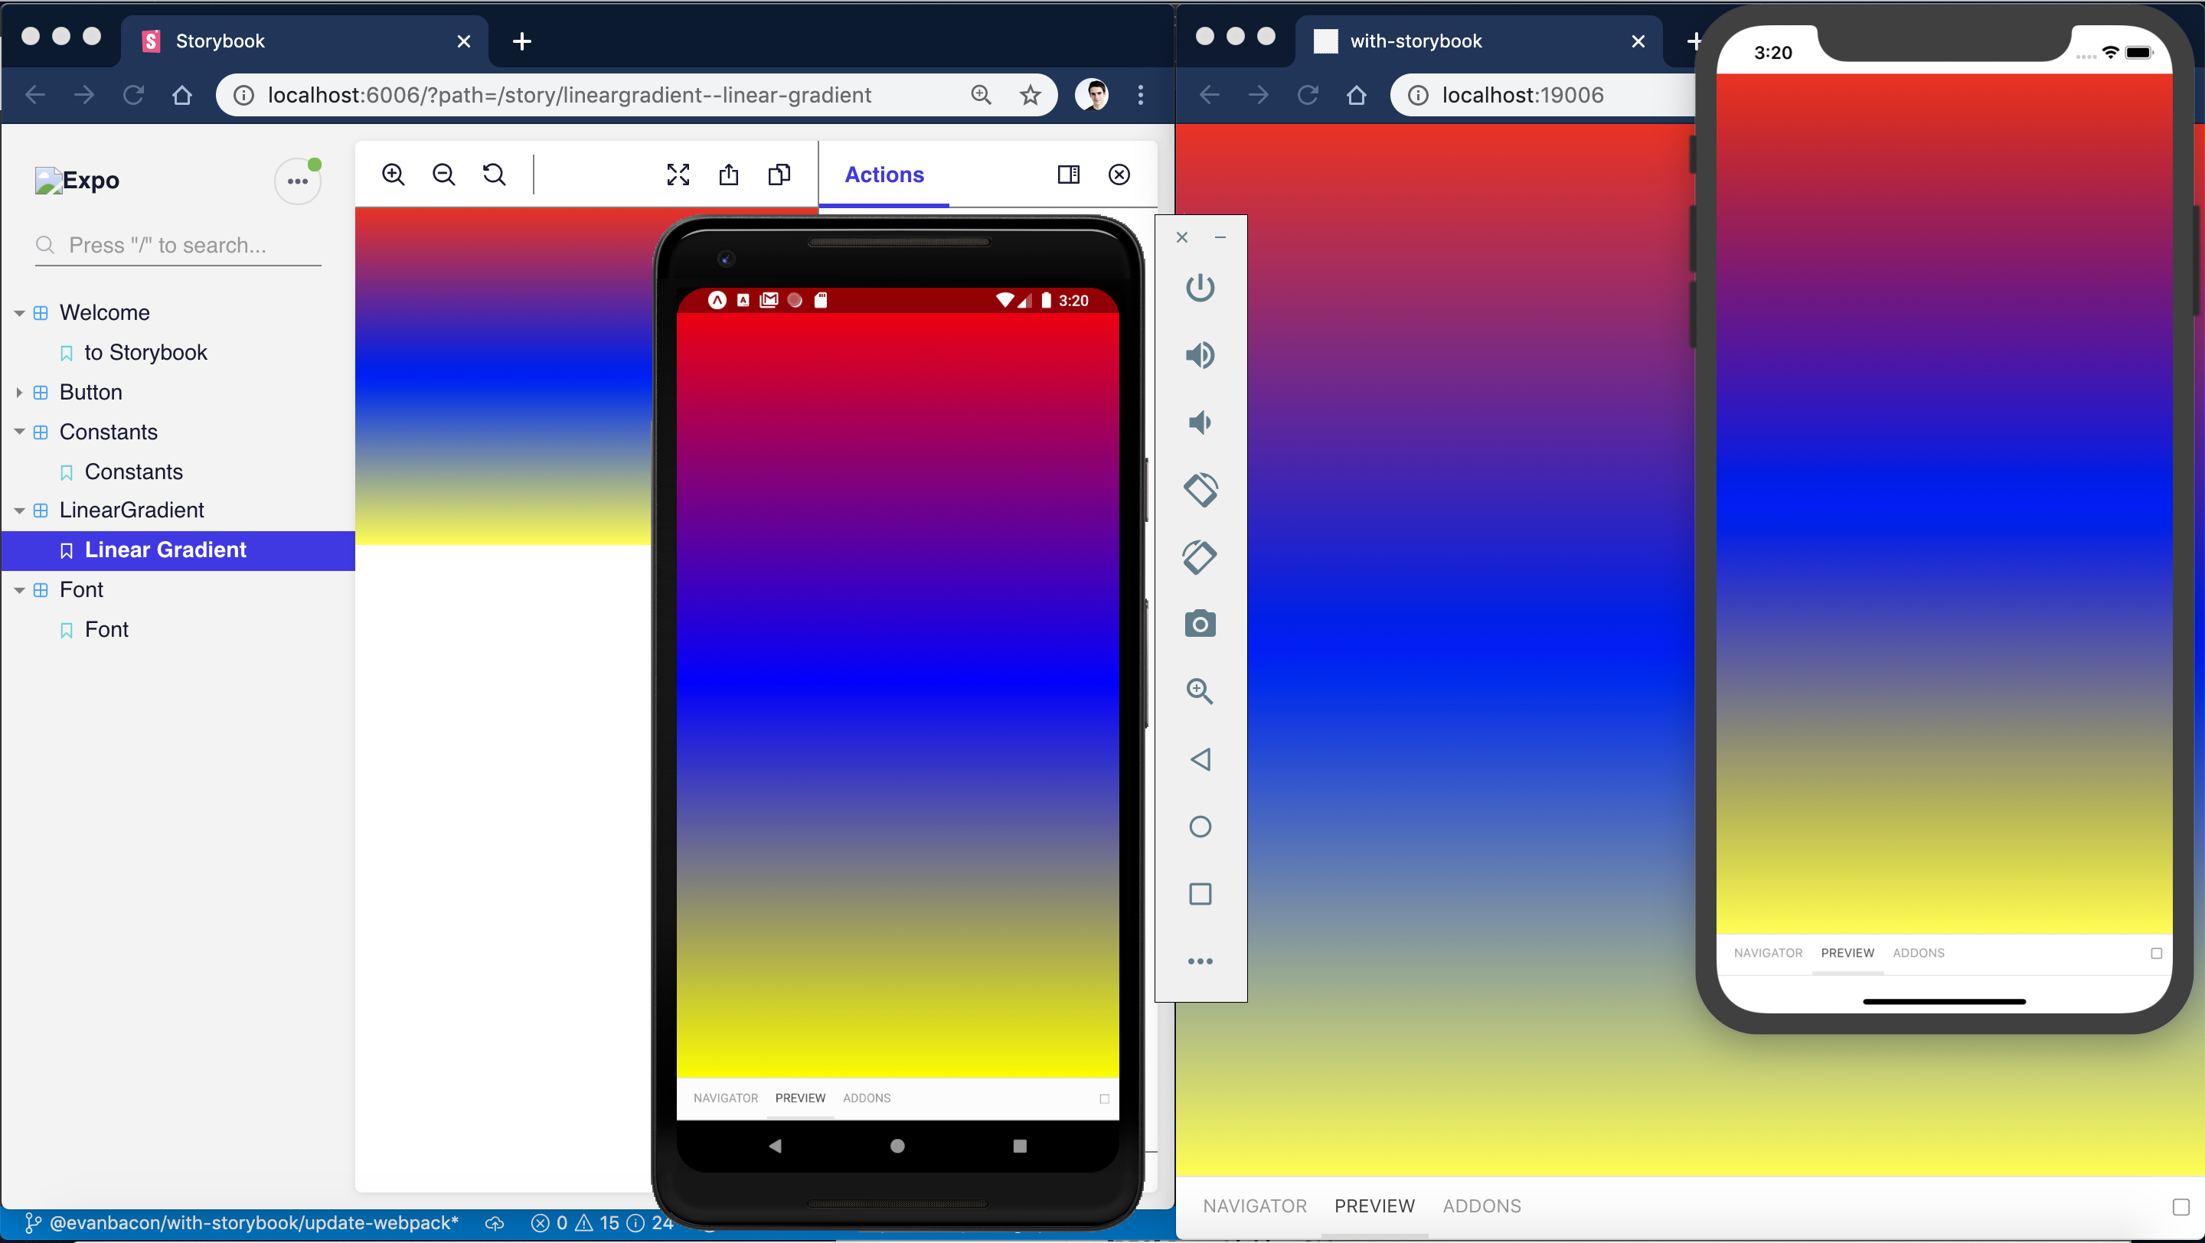Select the Constants story
This screenshot has height=1243, width=2205.
point(133,471)
